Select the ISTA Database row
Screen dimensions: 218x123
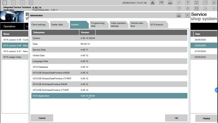pyautogui.click(x=109, y=67)
